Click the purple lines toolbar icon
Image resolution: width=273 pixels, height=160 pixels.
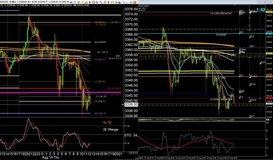tap(75, 2)
